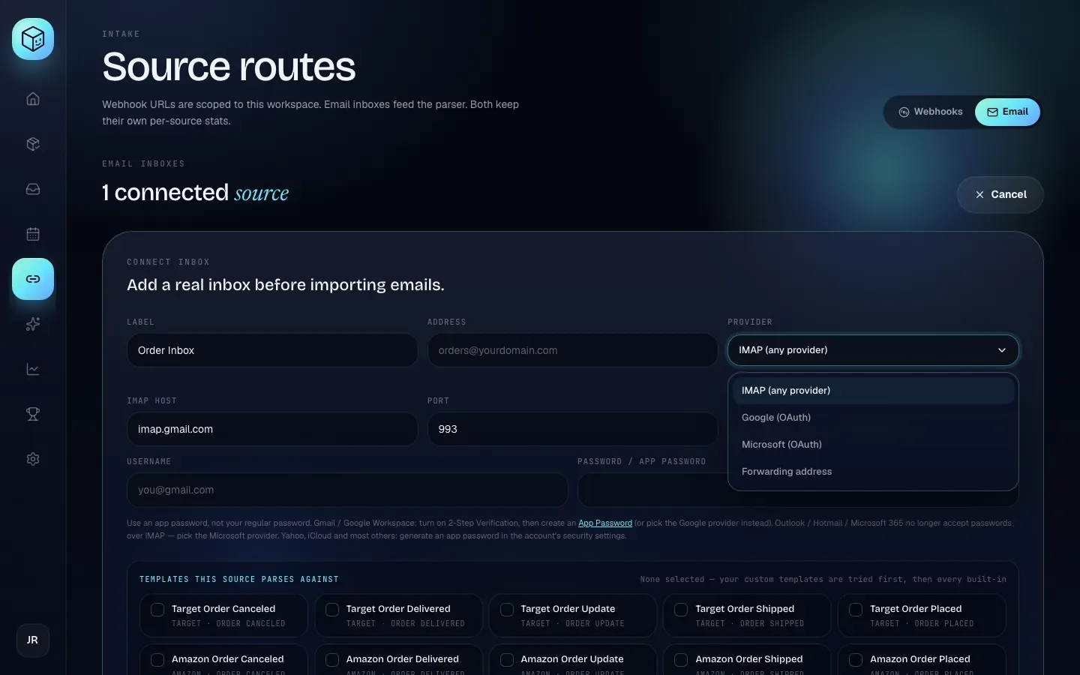The height and width of the screenshot is (675, 1080).
Task: Click in the Username field
Action: point(347,490)
